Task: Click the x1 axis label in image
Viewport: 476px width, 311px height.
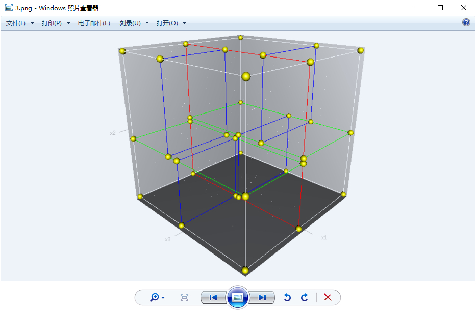Action: [323, 237]
